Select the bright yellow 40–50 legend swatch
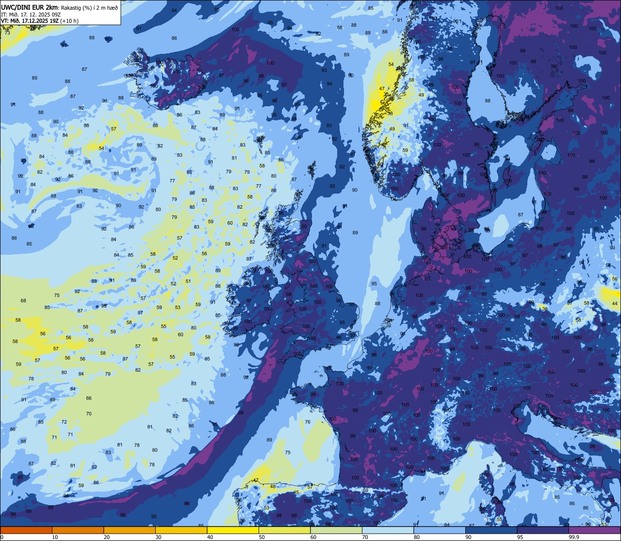This screenshot has width=621, height=541. point(232,530)
